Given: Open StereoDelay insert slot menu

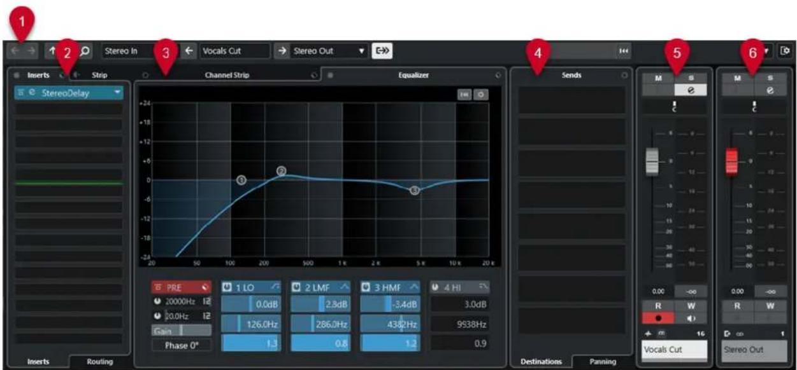Looking at the screenshot, I should [118, 93].
